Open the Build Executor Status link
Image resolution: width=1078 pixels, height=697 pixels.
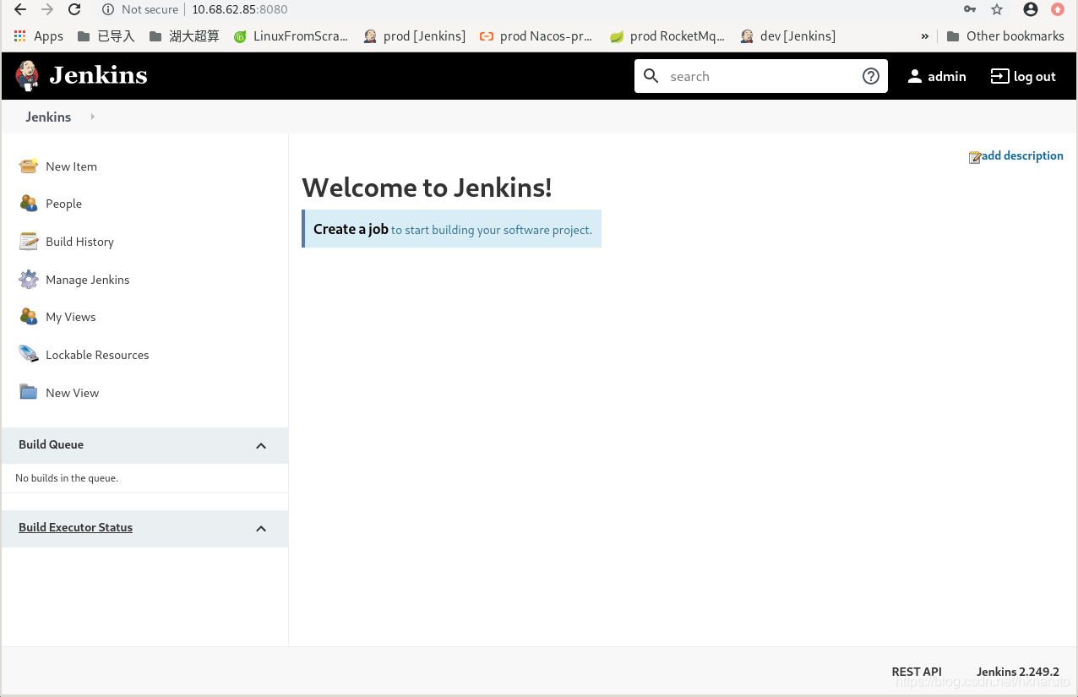[x=75, y=527]
